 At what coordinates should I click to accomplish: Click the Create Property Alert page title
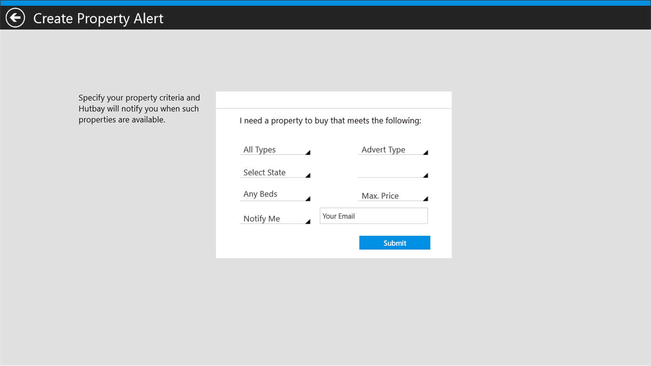[x=98, y=19]
